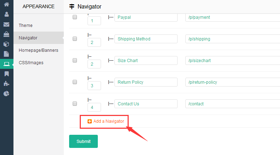Go to Homepage/Banners section
This screenshot has width=280, height=155.
click(38, 50)
